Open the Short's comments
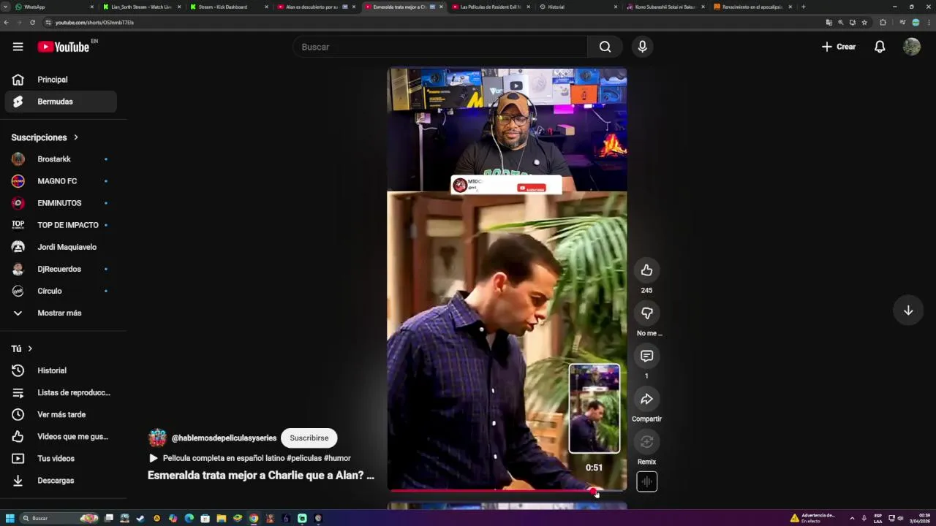This screenshot has height=526, width=936. (646, 356)
